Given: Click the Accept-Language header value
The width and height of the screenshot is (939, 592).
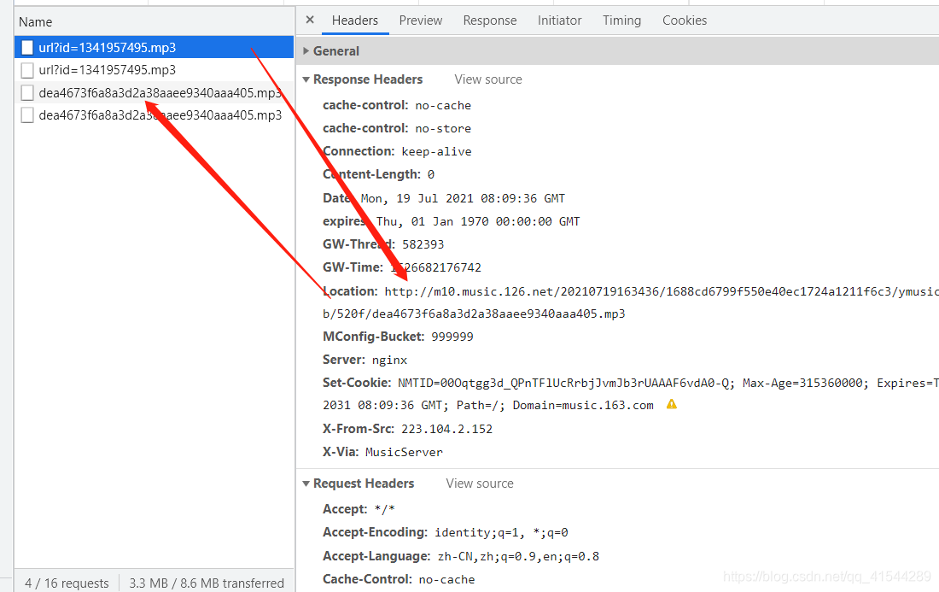Looking at the screenshot, I should (x=519, y=557).
